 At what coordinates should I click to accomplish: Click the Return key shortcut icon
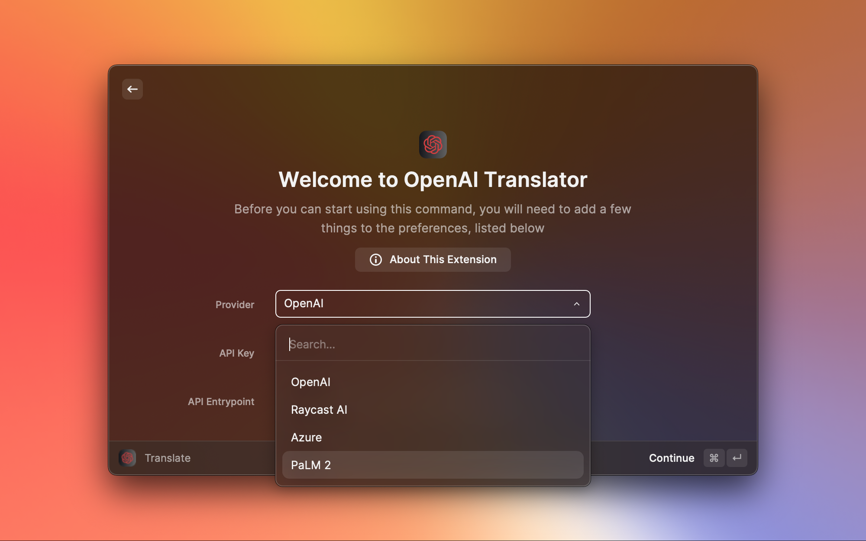(737, 458)
